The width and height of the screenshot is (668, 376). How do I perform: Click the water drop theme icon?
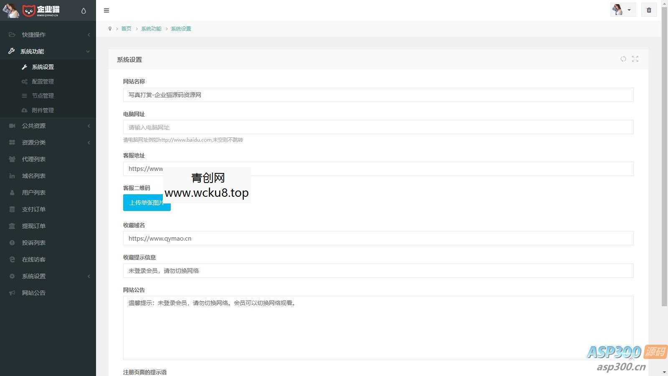[83, 11]
